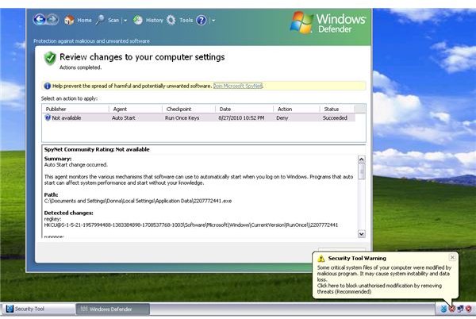The image size is (476, 319).
Task: Click the unknown publisher icon in the row
Action: tap(48, 117)
